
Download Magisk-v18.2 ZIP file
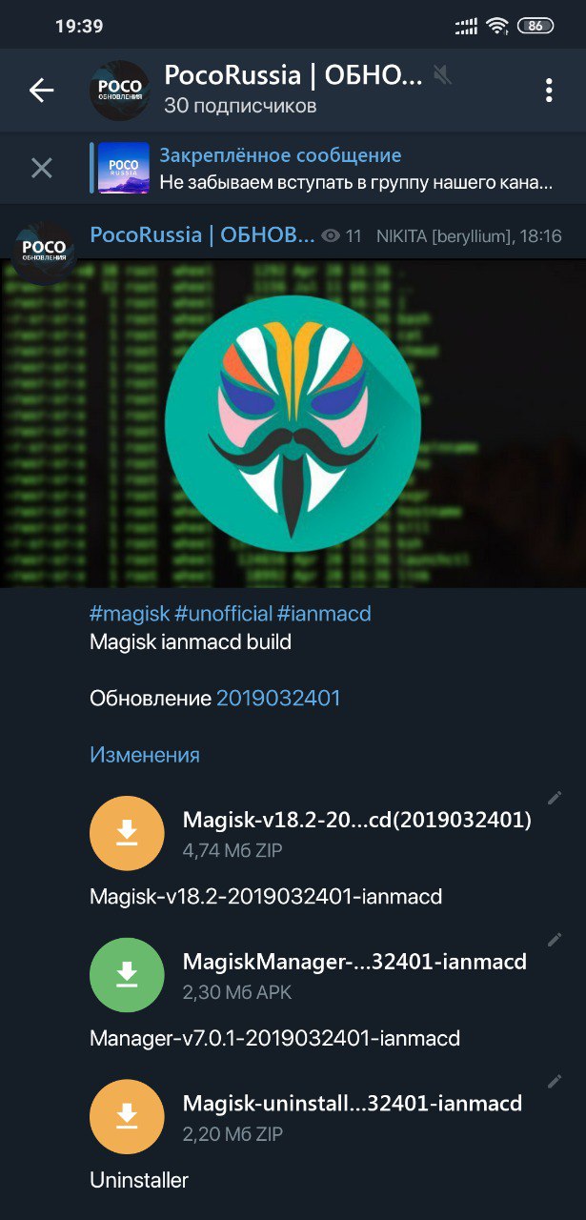coord(127,833)
